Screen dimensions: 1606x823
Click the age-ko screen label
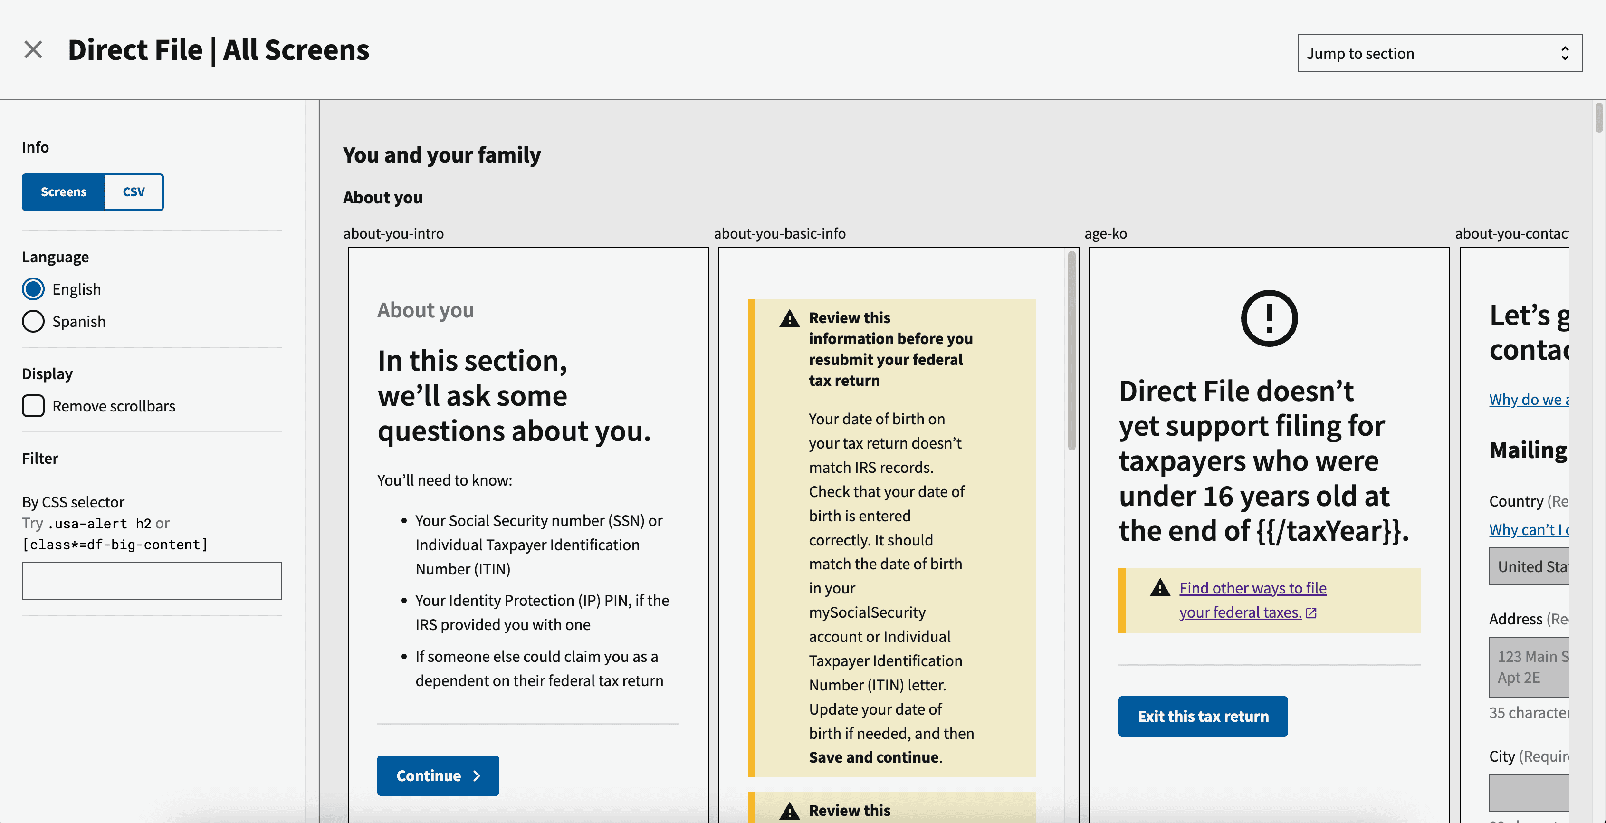click(1105, 233)
